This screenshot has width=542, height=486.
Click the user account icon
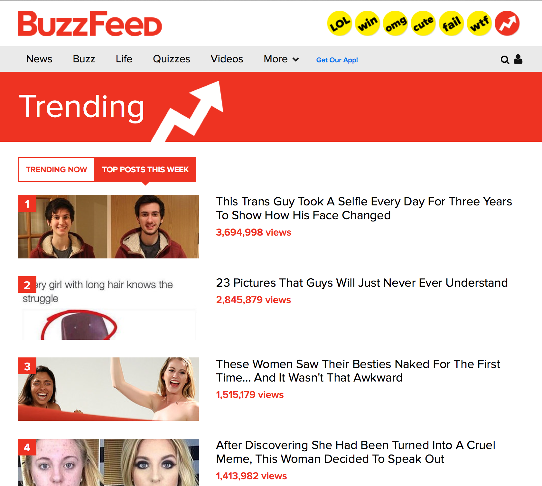[518, 59]
